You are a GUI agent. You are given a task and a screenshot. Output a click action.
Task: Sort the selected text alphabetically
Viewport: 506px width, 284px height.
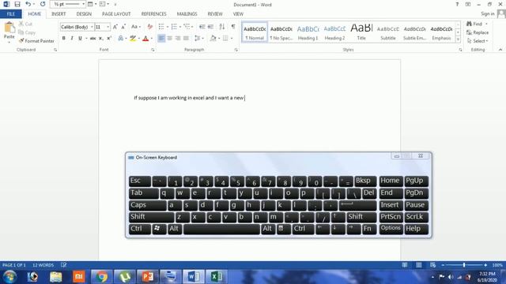tap(221, 27)
